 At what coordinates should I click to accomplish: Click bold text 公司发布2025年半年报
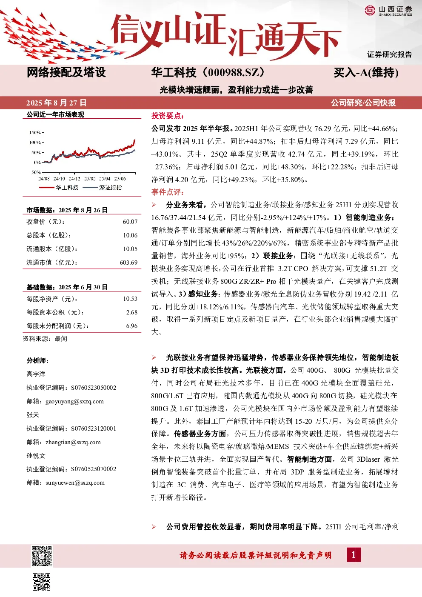[x=191, y=129]
